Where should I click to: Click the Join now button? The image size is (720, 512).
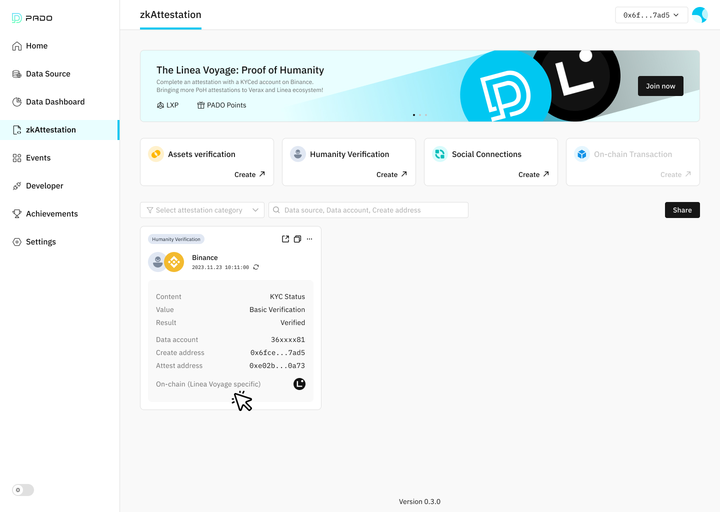coord(660,86)
